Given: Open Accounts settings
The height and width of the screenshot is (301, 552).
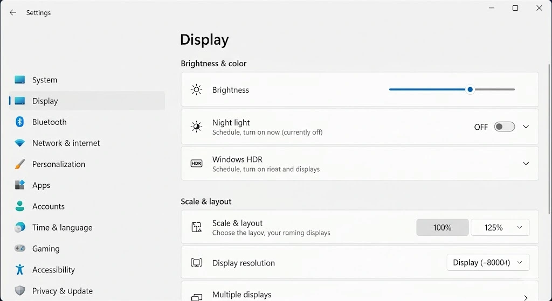Looking at the screenshot, I should [x=87, y=206].
